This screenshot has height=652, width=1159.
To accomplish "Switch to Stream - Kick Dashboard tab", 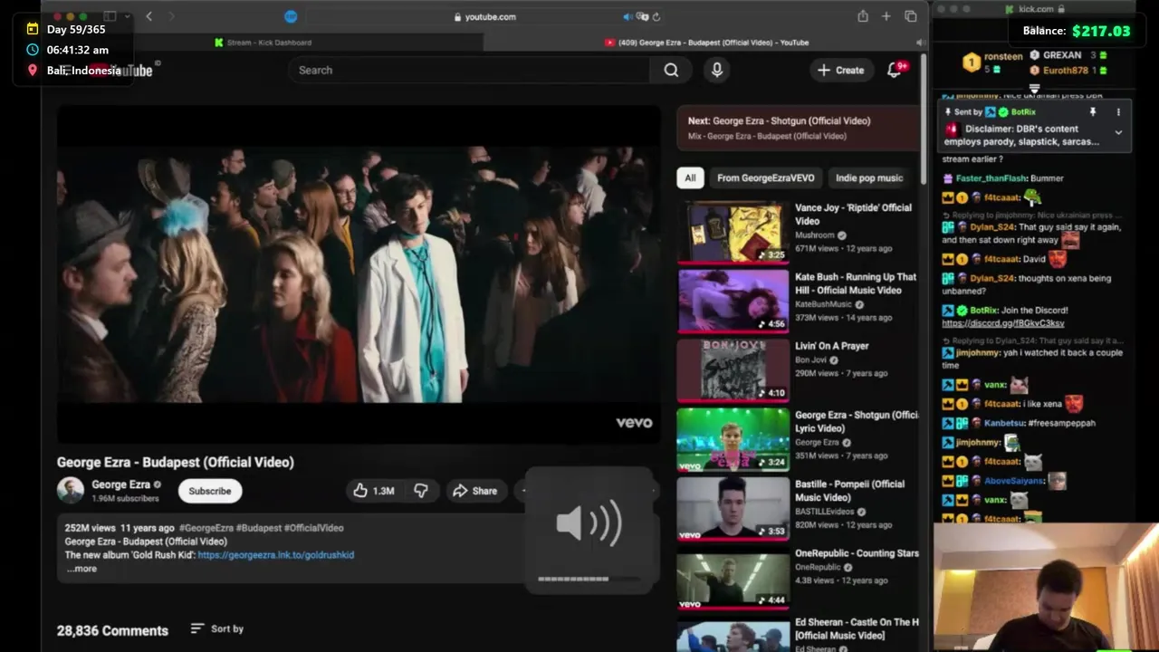I will [x=263, y=43].
